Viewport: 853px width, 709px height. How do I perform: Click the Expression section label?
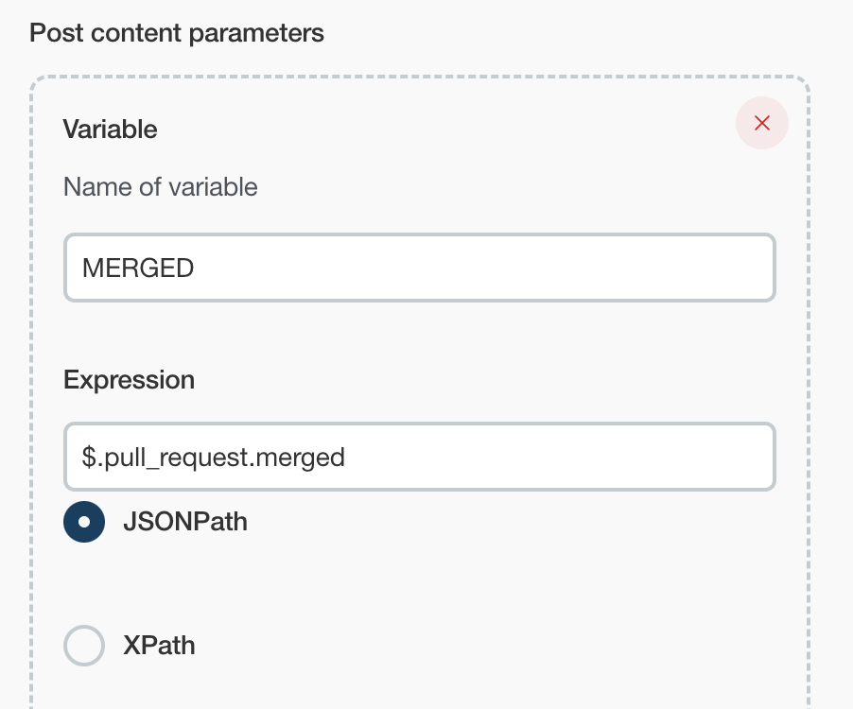[129, 380]
